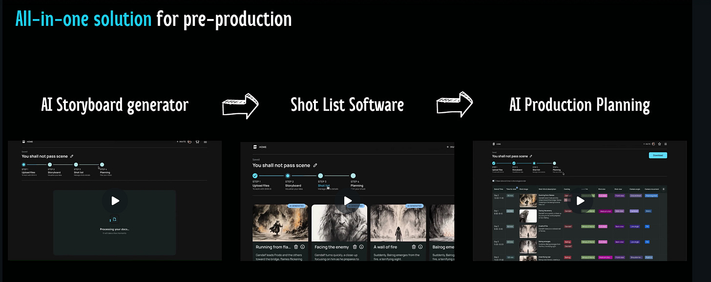Click the HOME logo icon in the Shot List video
711x282 pixels.
pos(255,147)
